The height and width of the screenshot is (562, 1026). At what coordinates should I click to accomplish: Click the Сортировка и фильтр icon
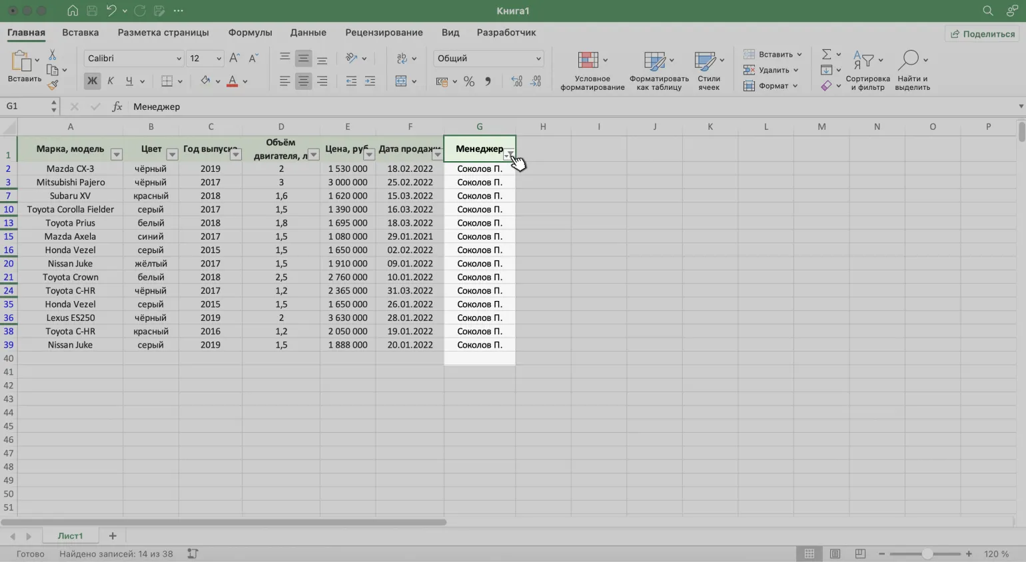(x=867, y=71)
